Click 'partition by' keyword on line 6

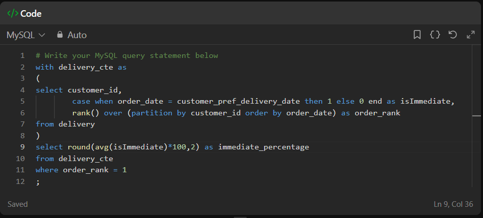coord(159,113)
